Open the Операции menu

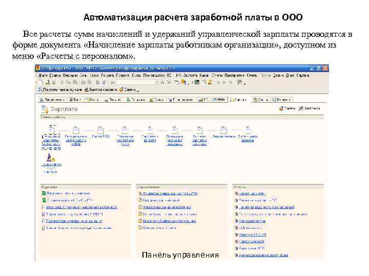coord(70,75)
